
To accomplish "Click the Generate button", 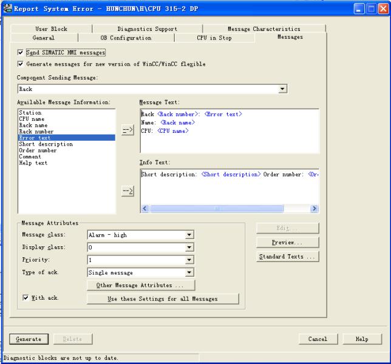I will click(x=29, y=339).
